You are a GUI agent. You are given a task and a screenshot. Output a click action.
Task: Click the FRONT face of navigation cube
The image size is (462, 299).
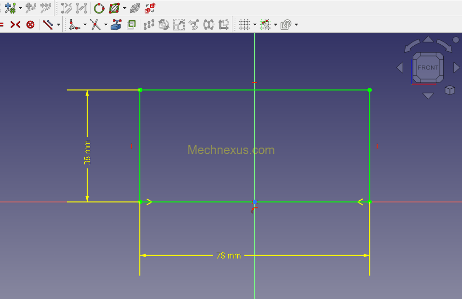coord(428,68)
